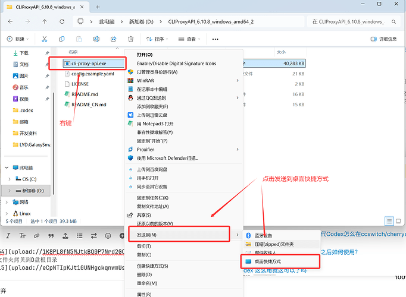Viewport: 406px width, 297px height.
Task: Open a new Explorer tab with plus
Action: click(98, 7)
